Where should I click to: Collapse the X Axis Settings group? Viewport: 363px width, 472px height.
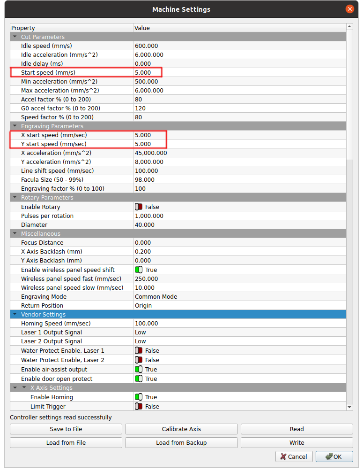[24, 388]
